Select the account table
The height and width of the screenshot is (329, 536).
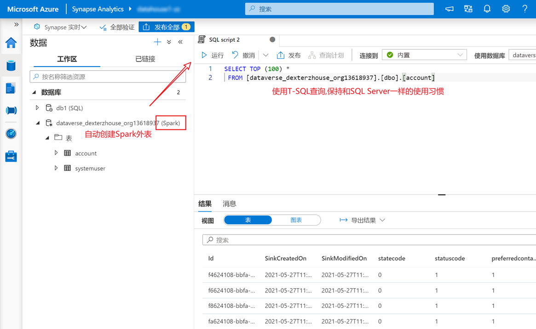tap(86, 153)
